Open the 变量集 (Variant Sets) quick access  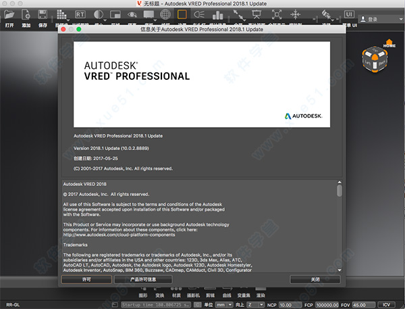pyautogui.click(x=244, y=293)
